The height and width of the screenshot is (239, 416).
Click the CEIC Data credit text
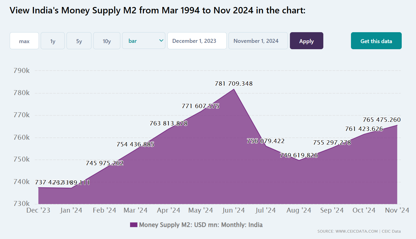[x=391, y=231]
